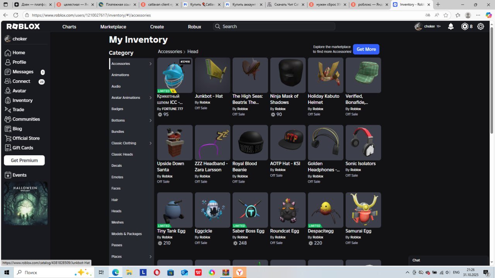Image resolution: width=495 pixels, height=278 pixels.
Task: Open the Ninja Mask of Shadows thumbnail
Action: pyautogui.click(x=288, y=75)
